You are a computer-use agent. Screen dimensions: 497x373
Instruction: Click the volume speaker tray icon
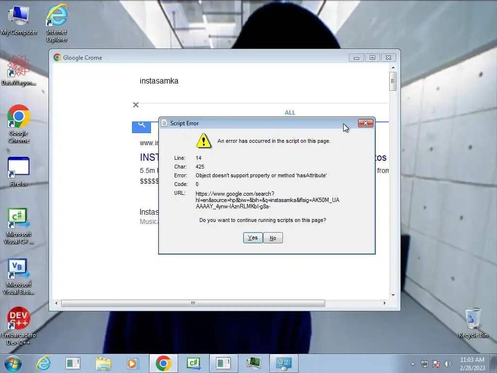click(447, 364)
